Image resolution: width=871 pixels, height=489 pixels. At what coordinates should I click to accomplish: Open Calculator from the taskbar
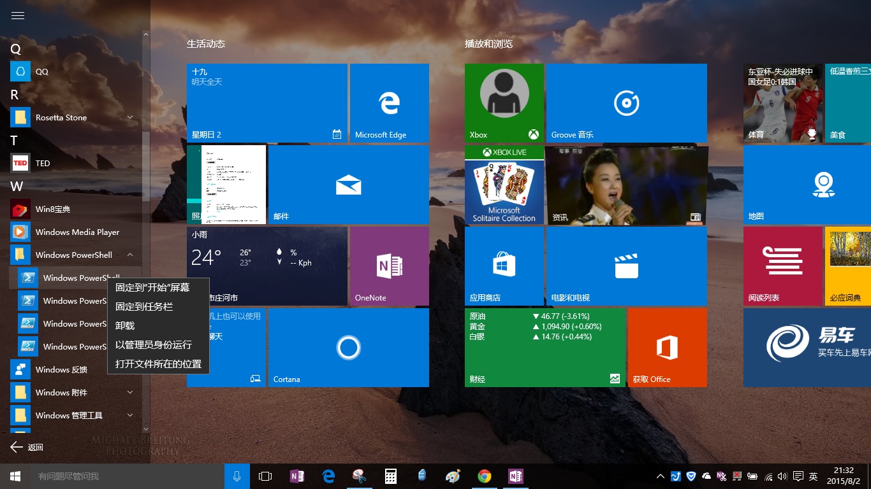point(391,476)
